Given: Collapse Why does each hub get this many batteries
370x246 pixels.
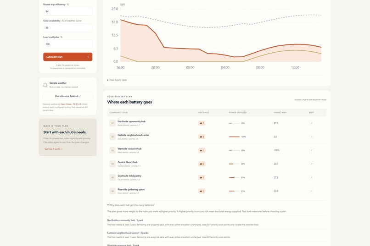Looking at the screenshot, I should pyautogui.click(x=131, y=205).
